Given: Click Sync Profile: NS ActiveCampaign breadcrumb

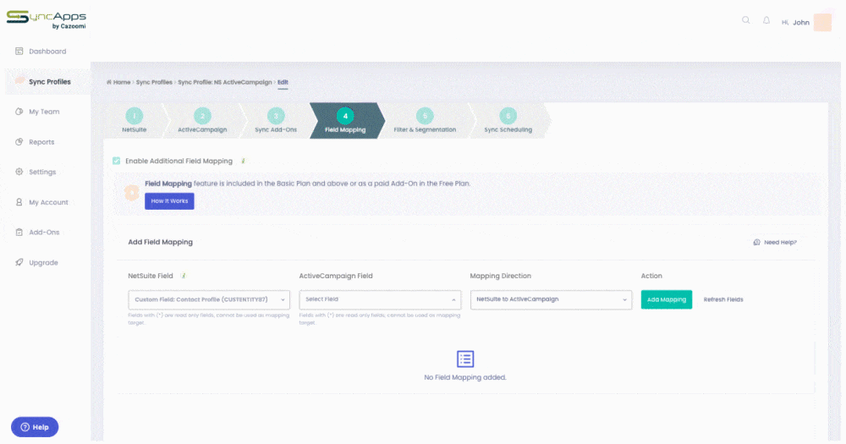Looking at the screenshot, I should click(x=225, y=82).
